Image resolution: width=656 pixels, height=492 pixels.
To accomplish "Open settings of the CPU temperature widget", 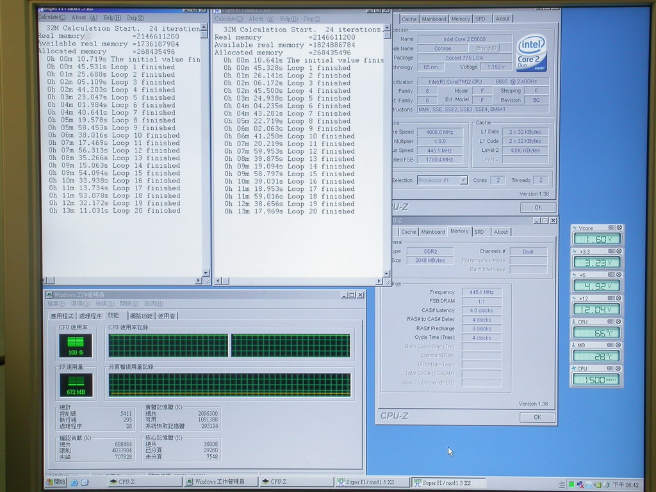I will [x=612, y=322].
